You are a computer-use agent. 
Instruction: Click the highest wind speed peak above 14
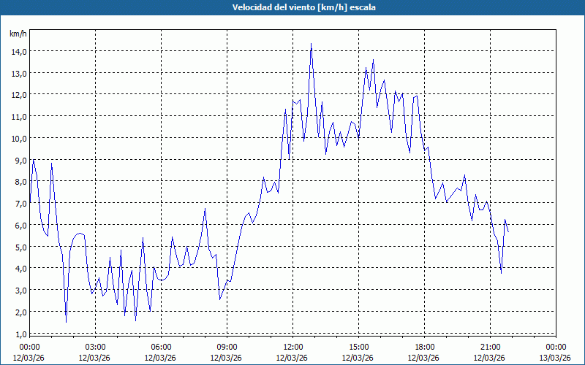(x=311, y=44)
